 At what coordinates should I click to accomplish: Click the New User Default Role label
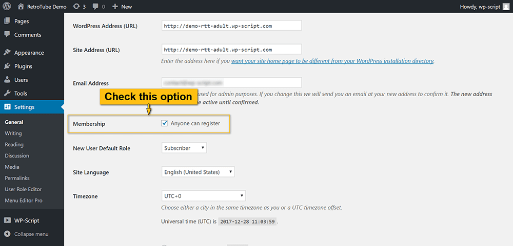(x=102, y=148)
